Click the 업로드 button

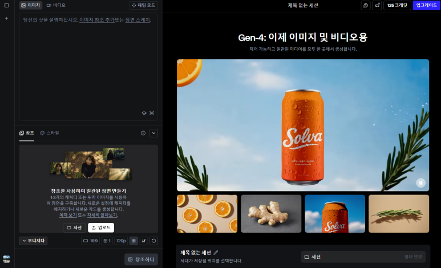point(101,228)
